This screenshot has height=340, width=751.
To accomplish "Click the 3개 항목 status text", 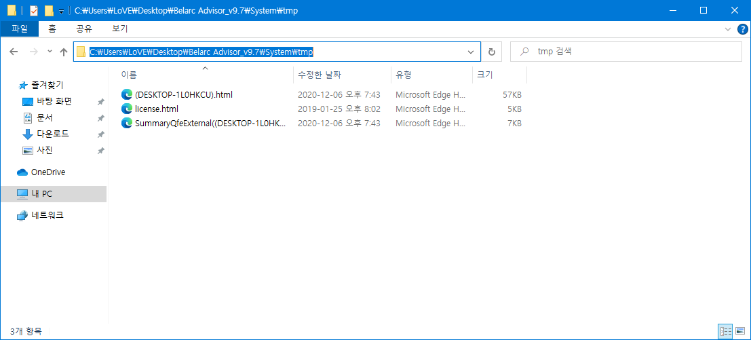I will (x=26, y=331).
